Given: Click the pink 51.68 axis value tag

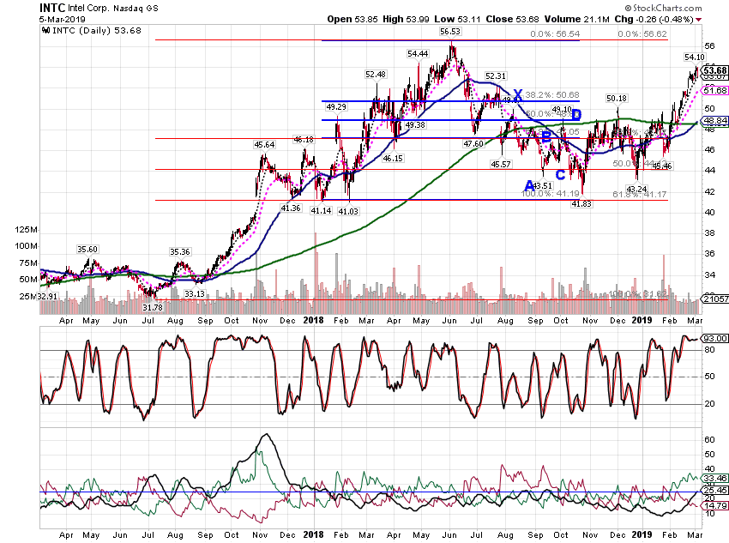Looking at the screenshot, I should coord(715,91).
